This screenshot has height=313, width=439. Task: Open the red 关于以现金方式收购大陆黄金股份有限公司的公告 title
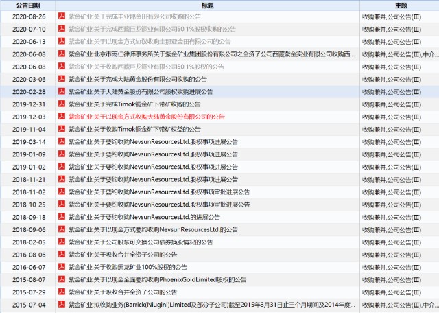pyautogui.click(x=147, y=117)
